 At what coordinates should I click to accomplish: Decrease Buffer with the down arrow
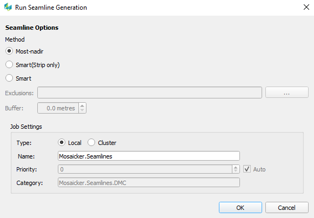82,110
